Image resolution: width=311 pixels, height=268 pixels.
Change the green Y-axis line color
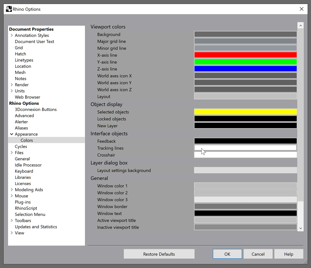[x=245, y=62]
